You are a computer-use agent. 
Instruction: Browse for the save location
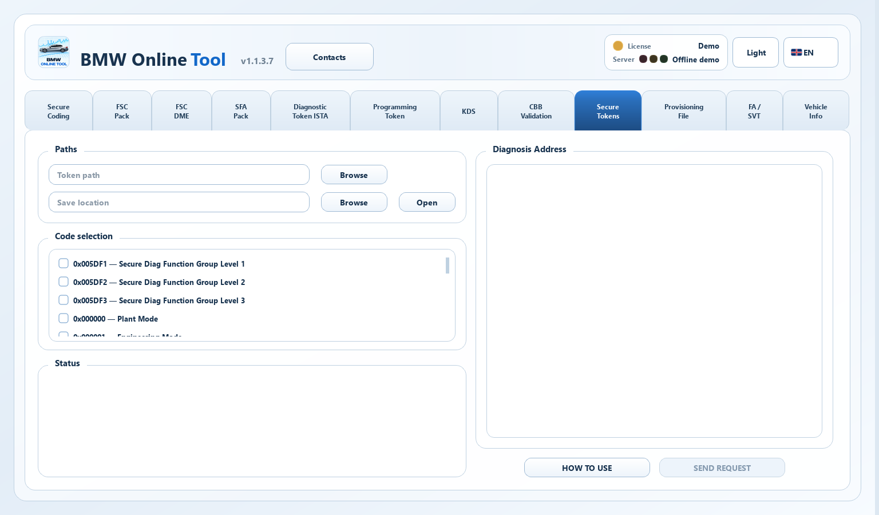click(354, 203)
